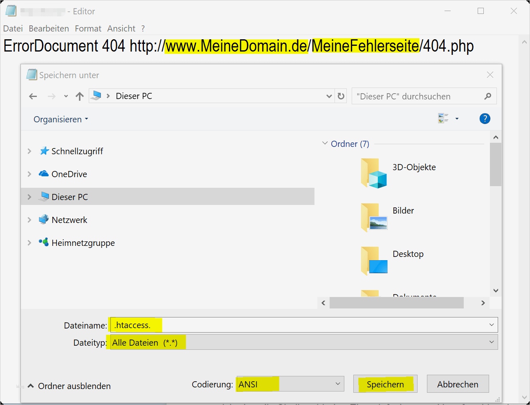Go forward with the right arrow icon
The image size is (530, 405).
coord(52,97)
